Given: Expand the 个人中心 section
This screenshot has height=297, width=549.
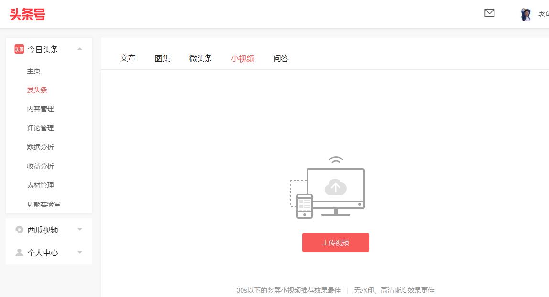Looking at the screenshot, I should point(79,253).
